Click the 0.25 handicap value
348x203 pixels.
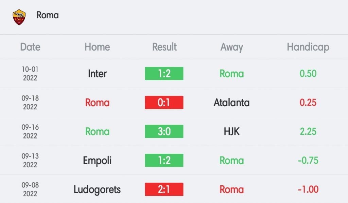click(x=308, y=103)
